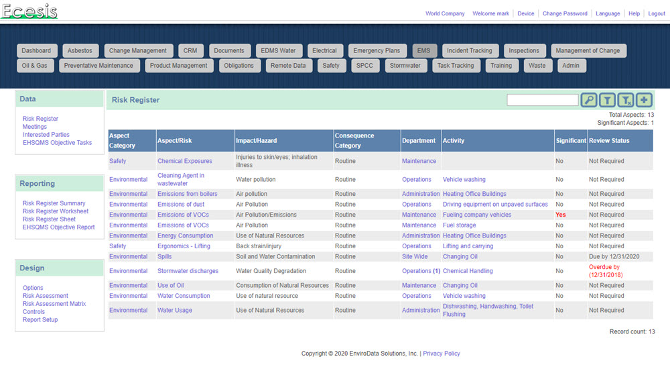The height and width of the screenshot is (373, 670).
Task: Open Report Setup link
Action: click(40, 319)
